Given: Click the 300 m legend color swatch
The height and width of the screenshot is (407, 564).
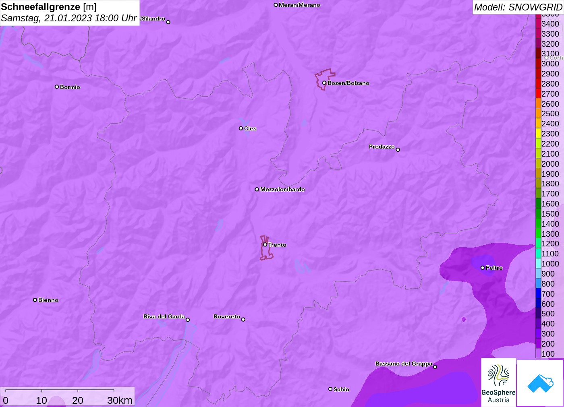Looking at the screenshot, I should coord(538,333).
